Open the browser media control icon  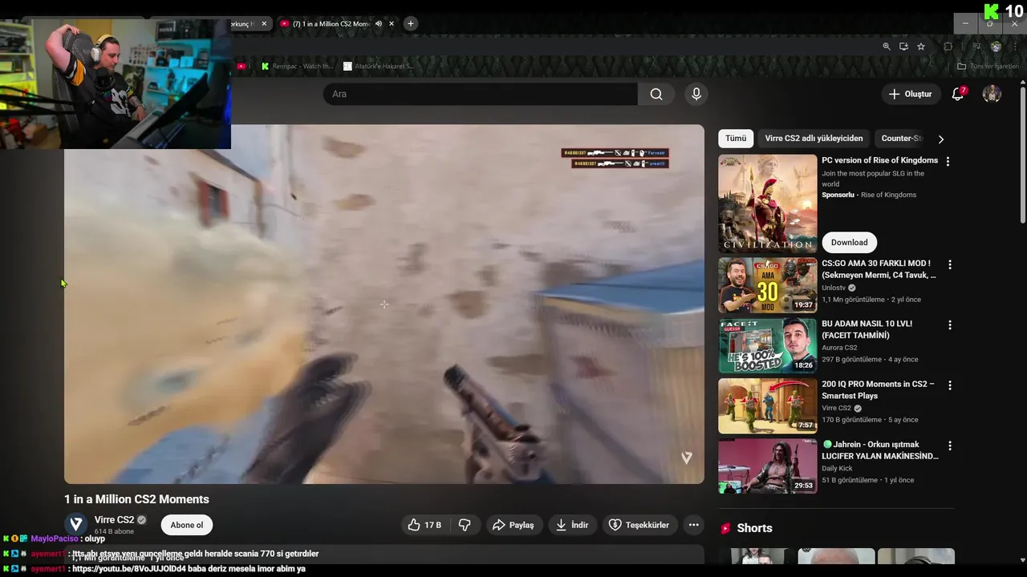976,46
